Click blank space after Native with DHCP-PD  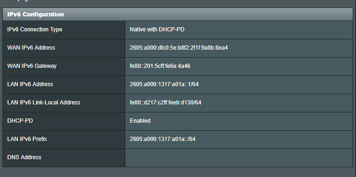269,30
